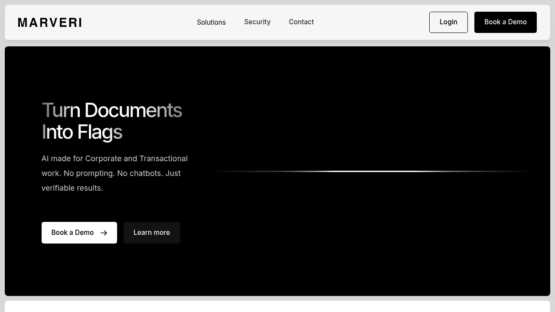This screenshot has width=555, height=312.
Task: Click the paragraph starting "AI made for Corporate"
Action: (x=115, y=173)
